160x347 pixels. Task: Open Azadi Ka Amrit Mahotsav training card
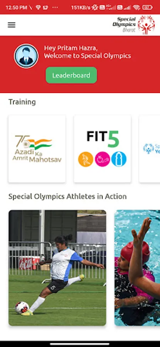(x=37, y=149)
